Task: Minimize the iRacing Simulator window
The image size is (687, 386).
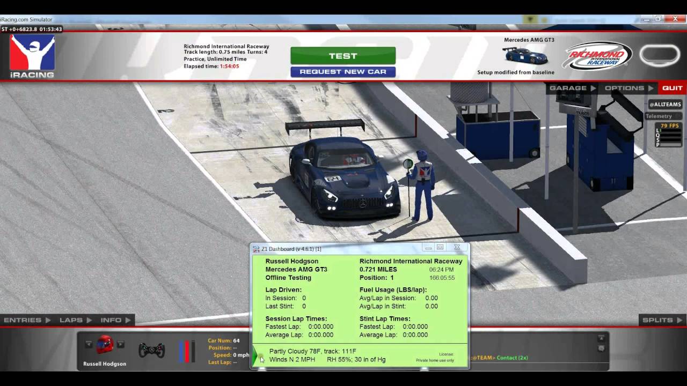Action: [646, 19]
